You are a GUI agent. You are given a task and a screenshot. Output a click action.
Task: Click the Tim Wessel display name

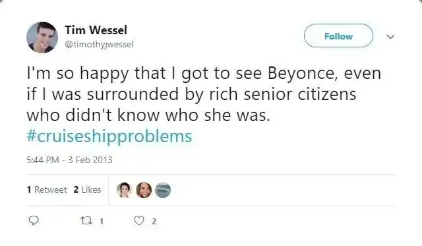click(96, 30)
